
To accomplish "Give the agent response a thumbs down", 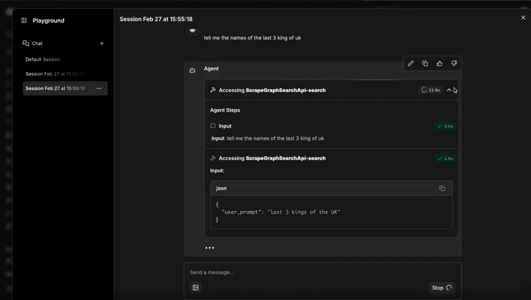I will [454, 63].
